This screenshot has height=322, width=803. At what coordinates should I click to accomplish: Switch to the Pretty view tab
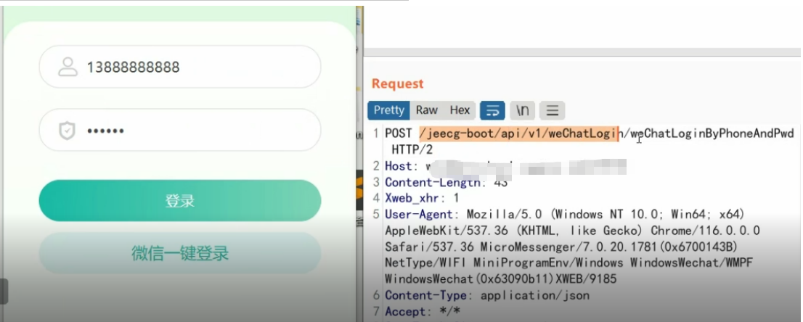coord(388,110)
